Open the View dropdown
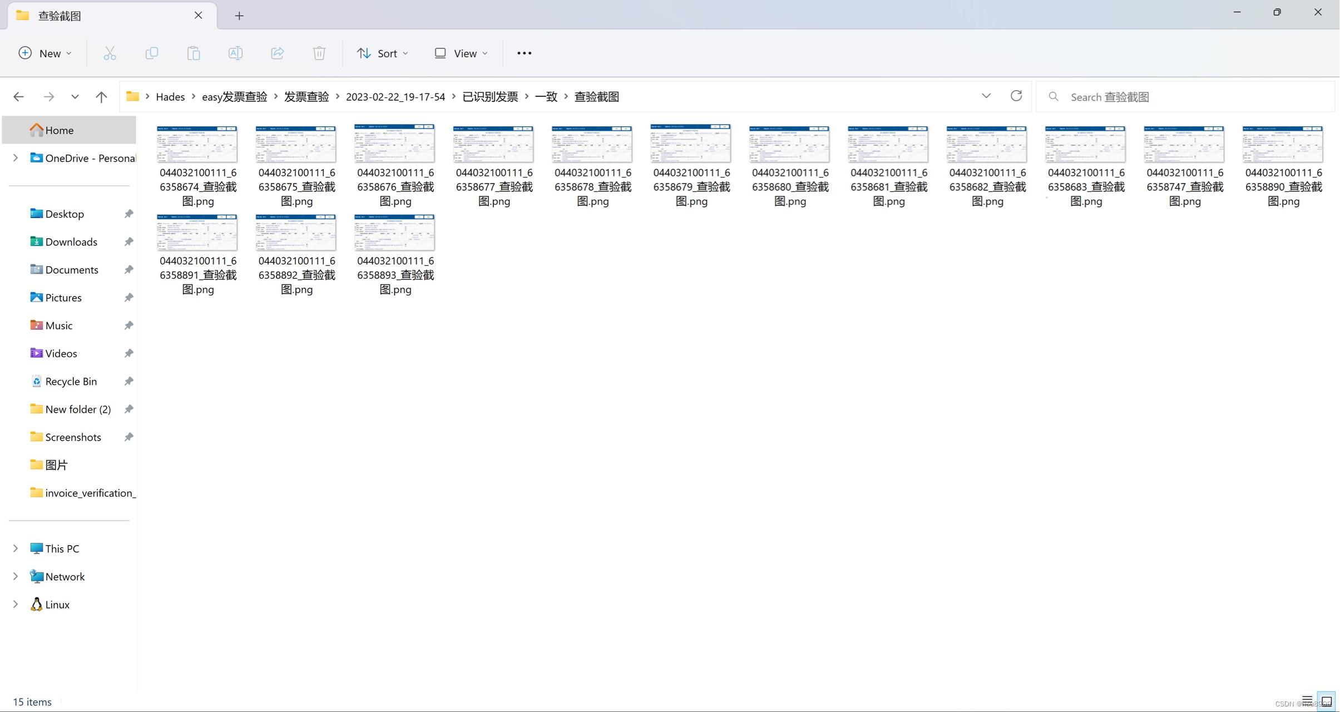Image resolution: width=1340 pixels, height=712 pixels. (x=461, y=53)
